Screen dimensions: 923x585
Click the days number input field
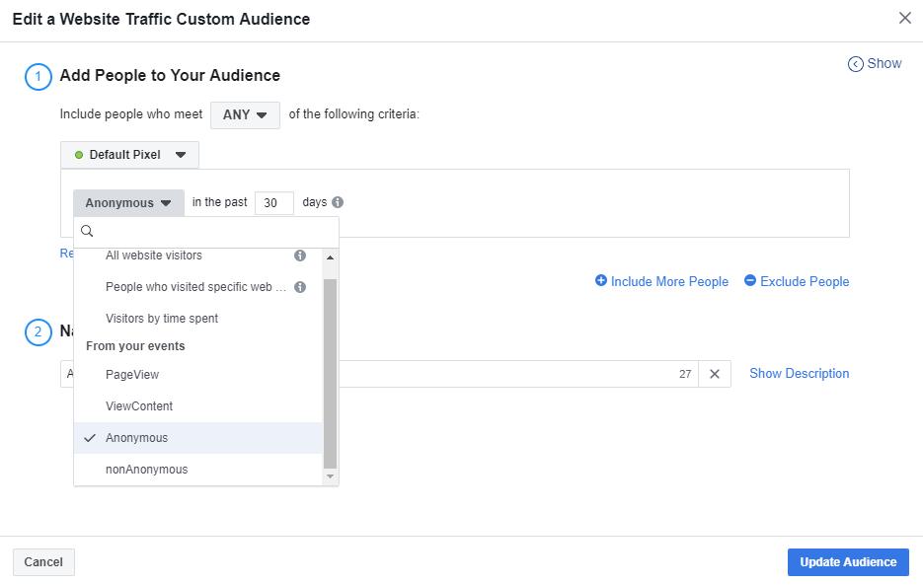click(273, 203)
